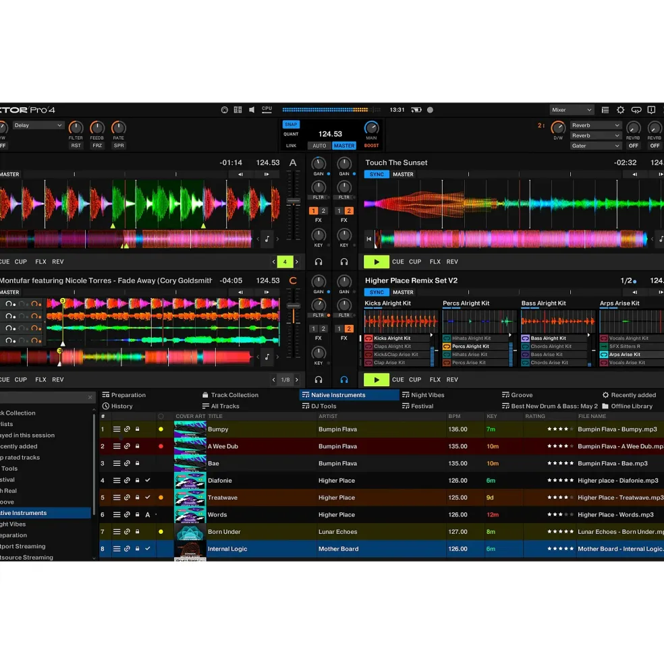Open the layout manager icon in header

[238, 110]
